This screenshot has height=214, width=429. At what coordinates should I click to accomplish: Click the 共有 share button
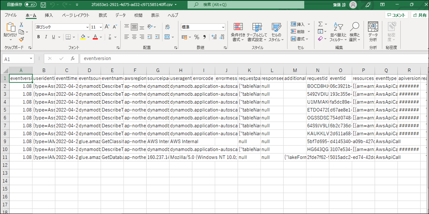(x=419, y=15)
